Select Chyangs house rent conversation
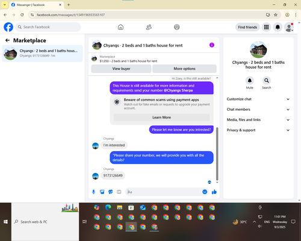301x241 pixels. coord(42,53)
